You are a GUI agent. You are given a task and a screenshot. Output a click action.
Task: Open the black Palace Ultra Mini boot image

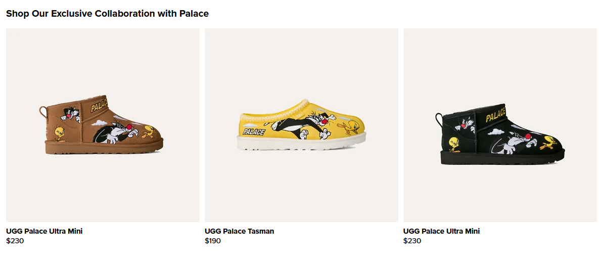500,125
